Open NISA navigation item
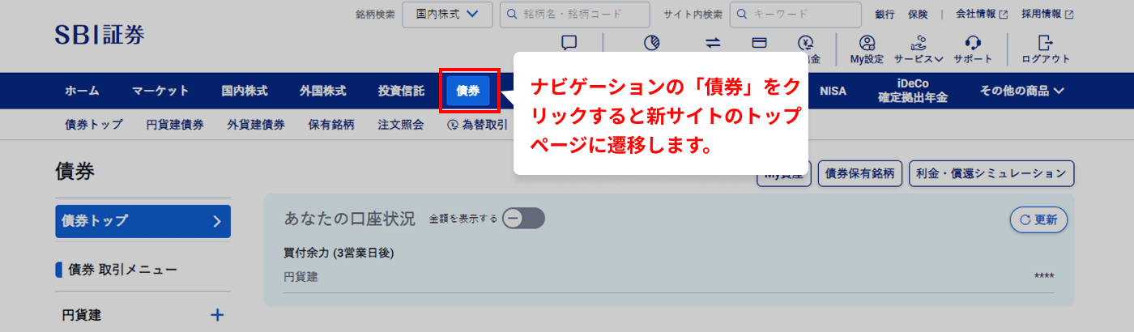This screenshot has width=1134, height=332. (x=833, y=91)
